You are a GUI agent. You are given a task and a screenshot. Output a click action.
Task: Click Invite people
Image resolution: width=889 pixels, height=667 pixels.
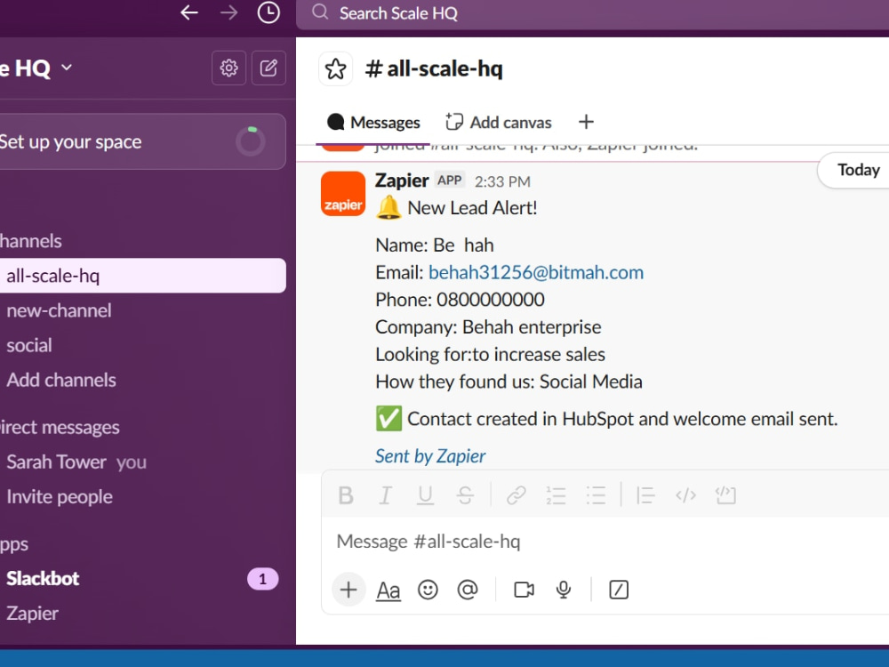(60, 497)
